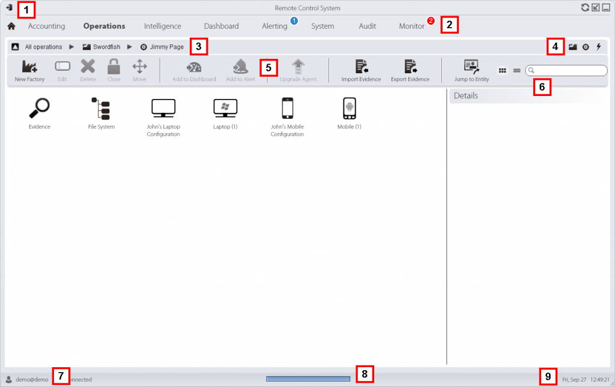Click the New Factory toolbar icon

(x=29, y=67)
